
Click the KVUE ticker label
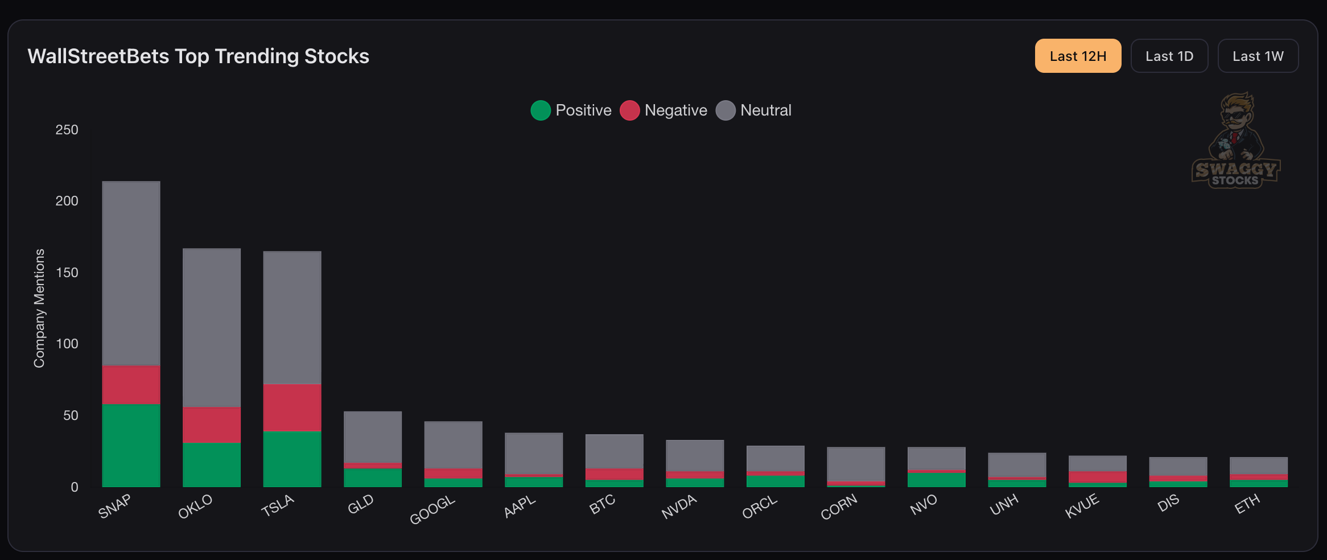tap(1082, 506)
